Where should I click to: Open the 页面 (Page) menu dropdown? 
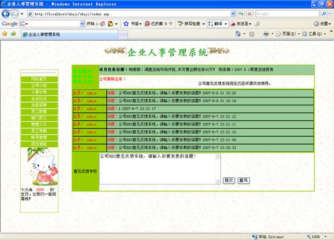[288, 34]
